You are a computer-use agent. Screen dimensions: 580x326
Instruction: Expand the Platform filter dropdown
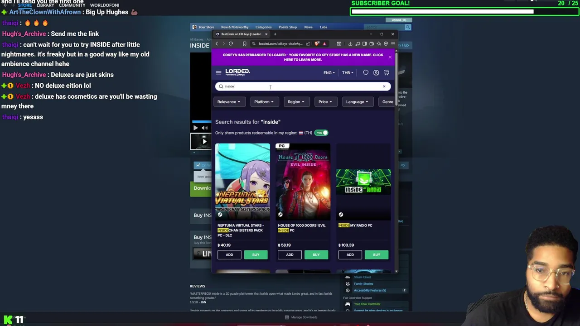264,102
